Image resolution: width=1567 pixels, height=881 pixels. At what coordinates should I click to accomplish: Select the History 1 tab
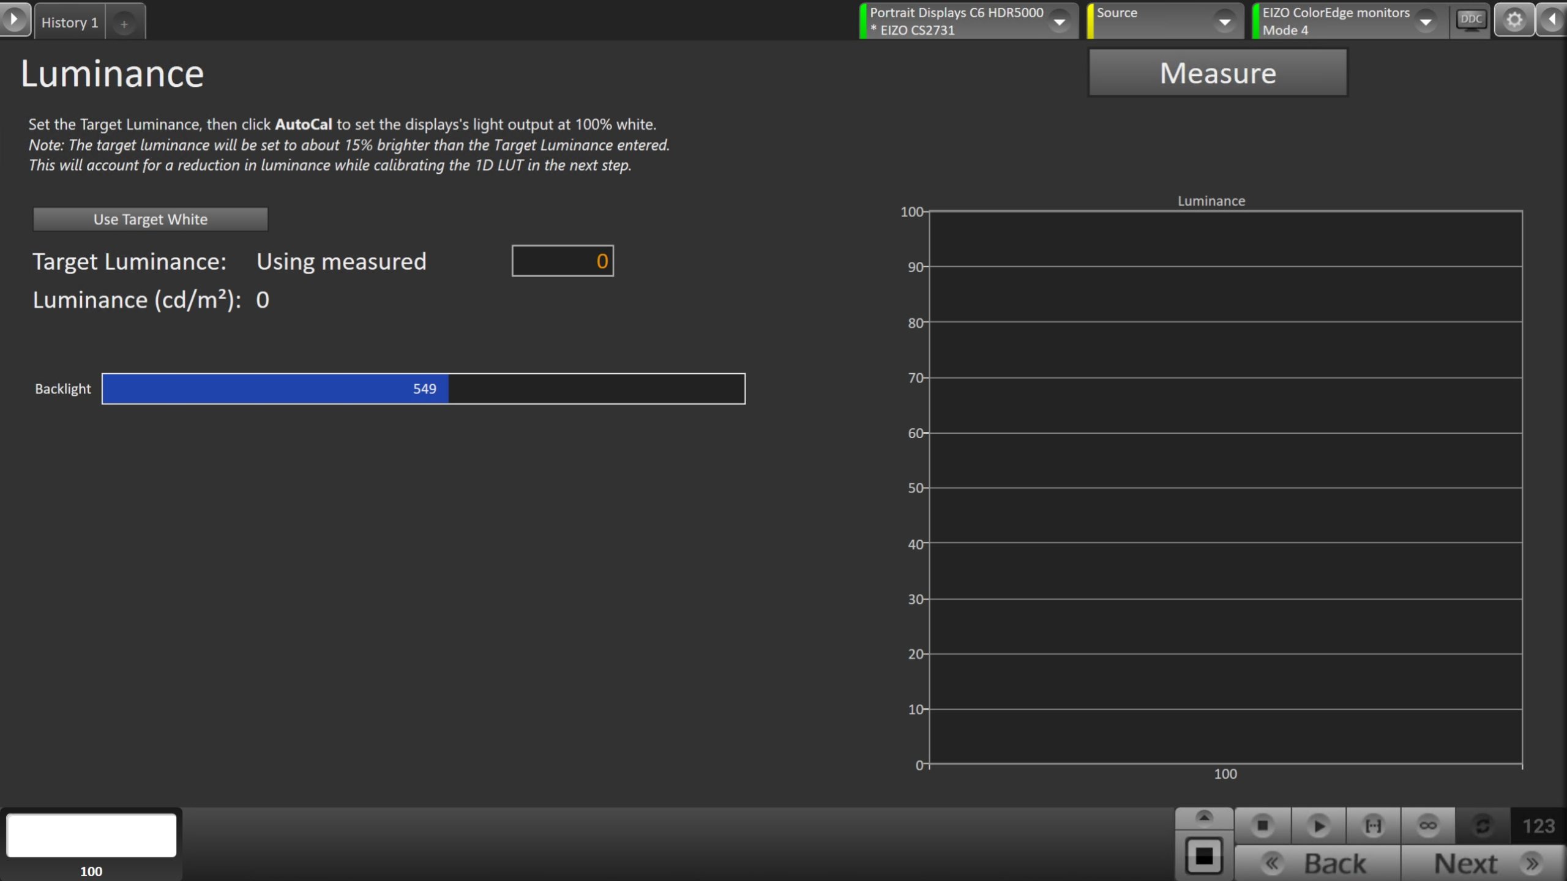[x=69, y=23]
